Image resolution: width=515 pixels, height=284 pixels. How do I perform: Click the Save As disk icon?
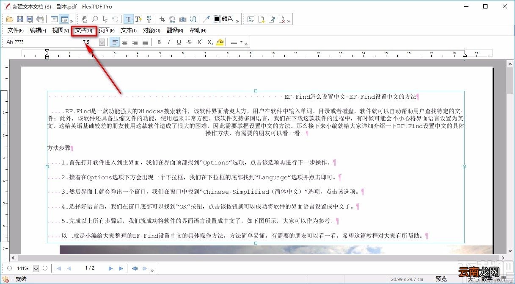(x=30, y=19)
